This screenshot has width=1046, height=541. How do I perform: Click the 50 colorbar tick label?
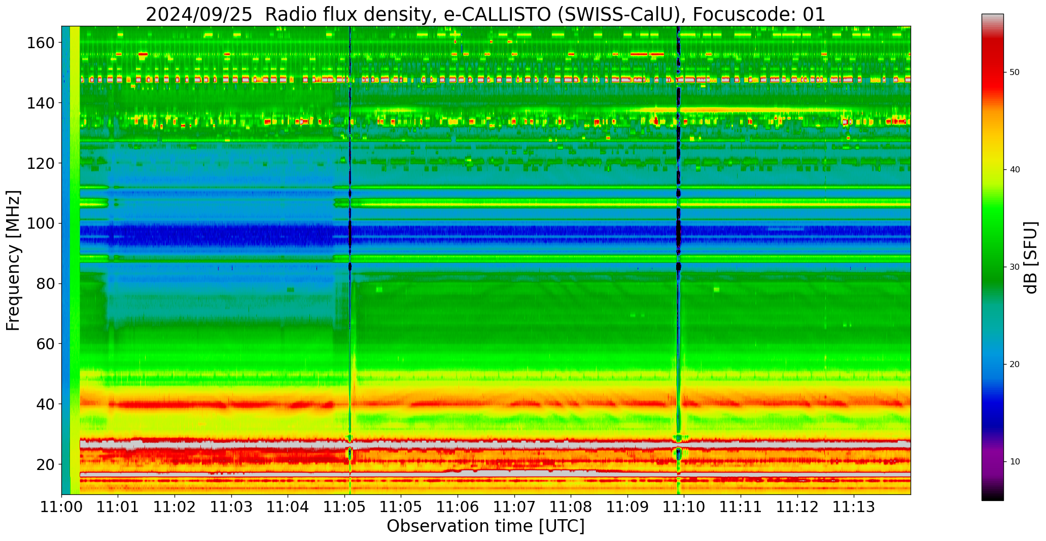tap(1014, 73)
